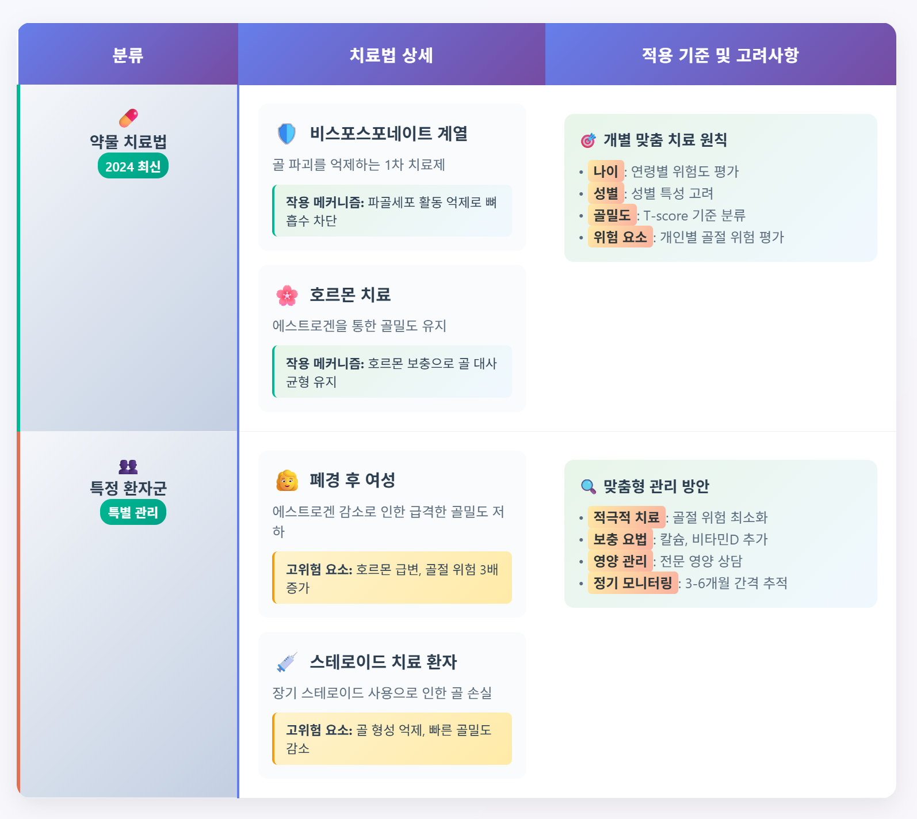Viewport: 917px width, 819px height.
Task: Click the two-people icon above 특정 환자군
Action: click(128, 466)
